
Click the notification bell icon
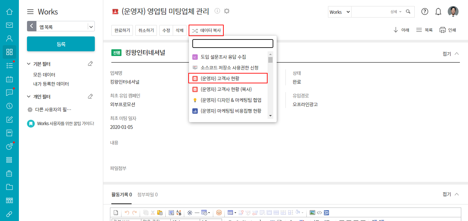pyautogui.click(x=438, y=12)
